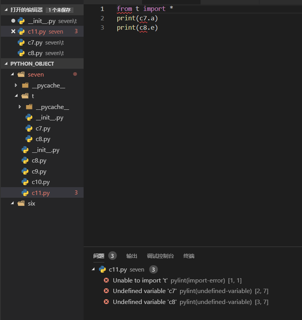The width and height of the screenshot is (302, 320).
Task: Click the error icon for Unable to import 't'
Action: [106, 281]
